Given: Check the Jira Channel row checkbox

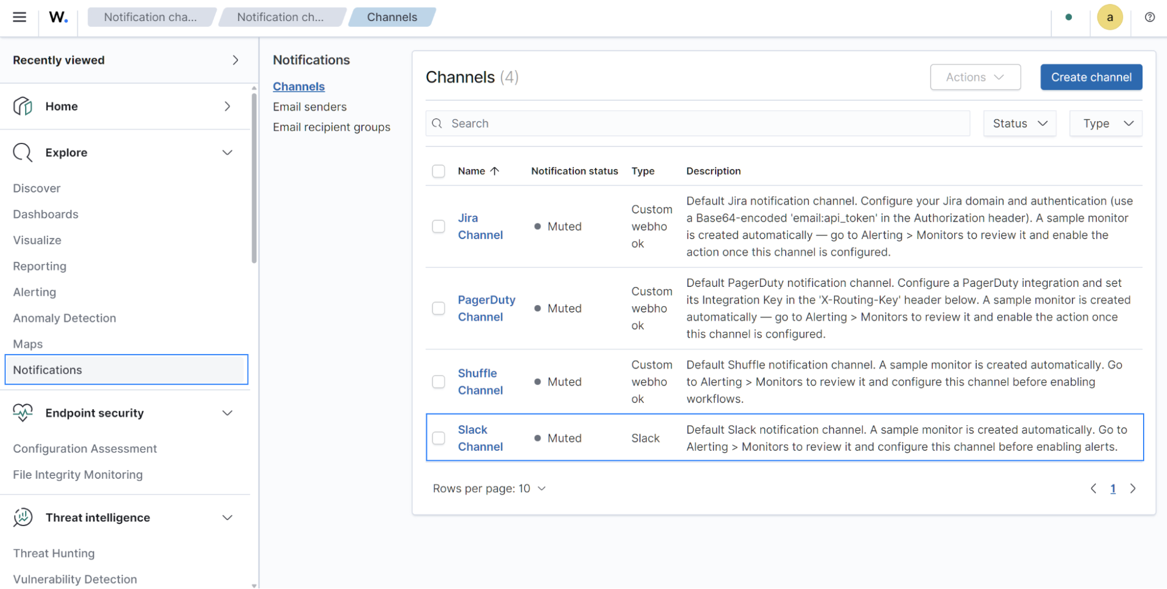Looking at the screenshot, I should point(438,226).
